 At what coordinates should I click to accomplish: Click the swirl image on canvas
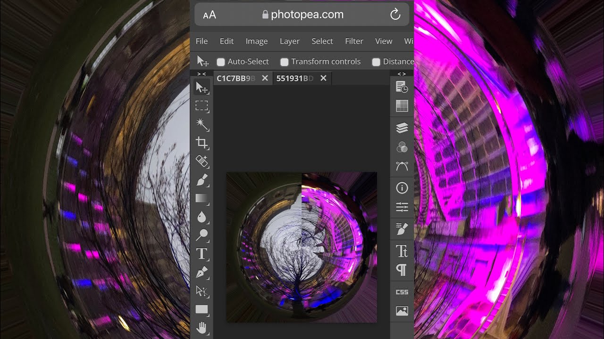[x=302, y=247]
